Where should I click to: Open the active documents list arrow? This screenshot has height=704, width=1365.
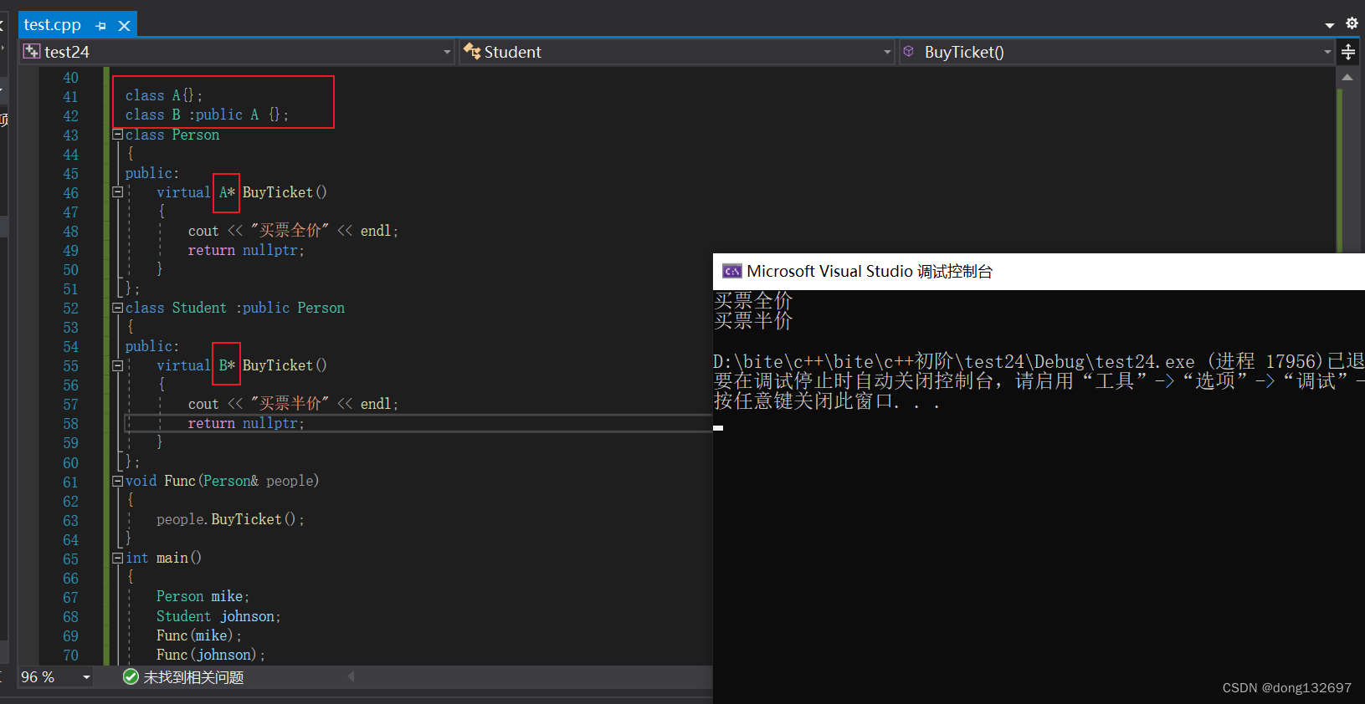(x=1329, y=25)
